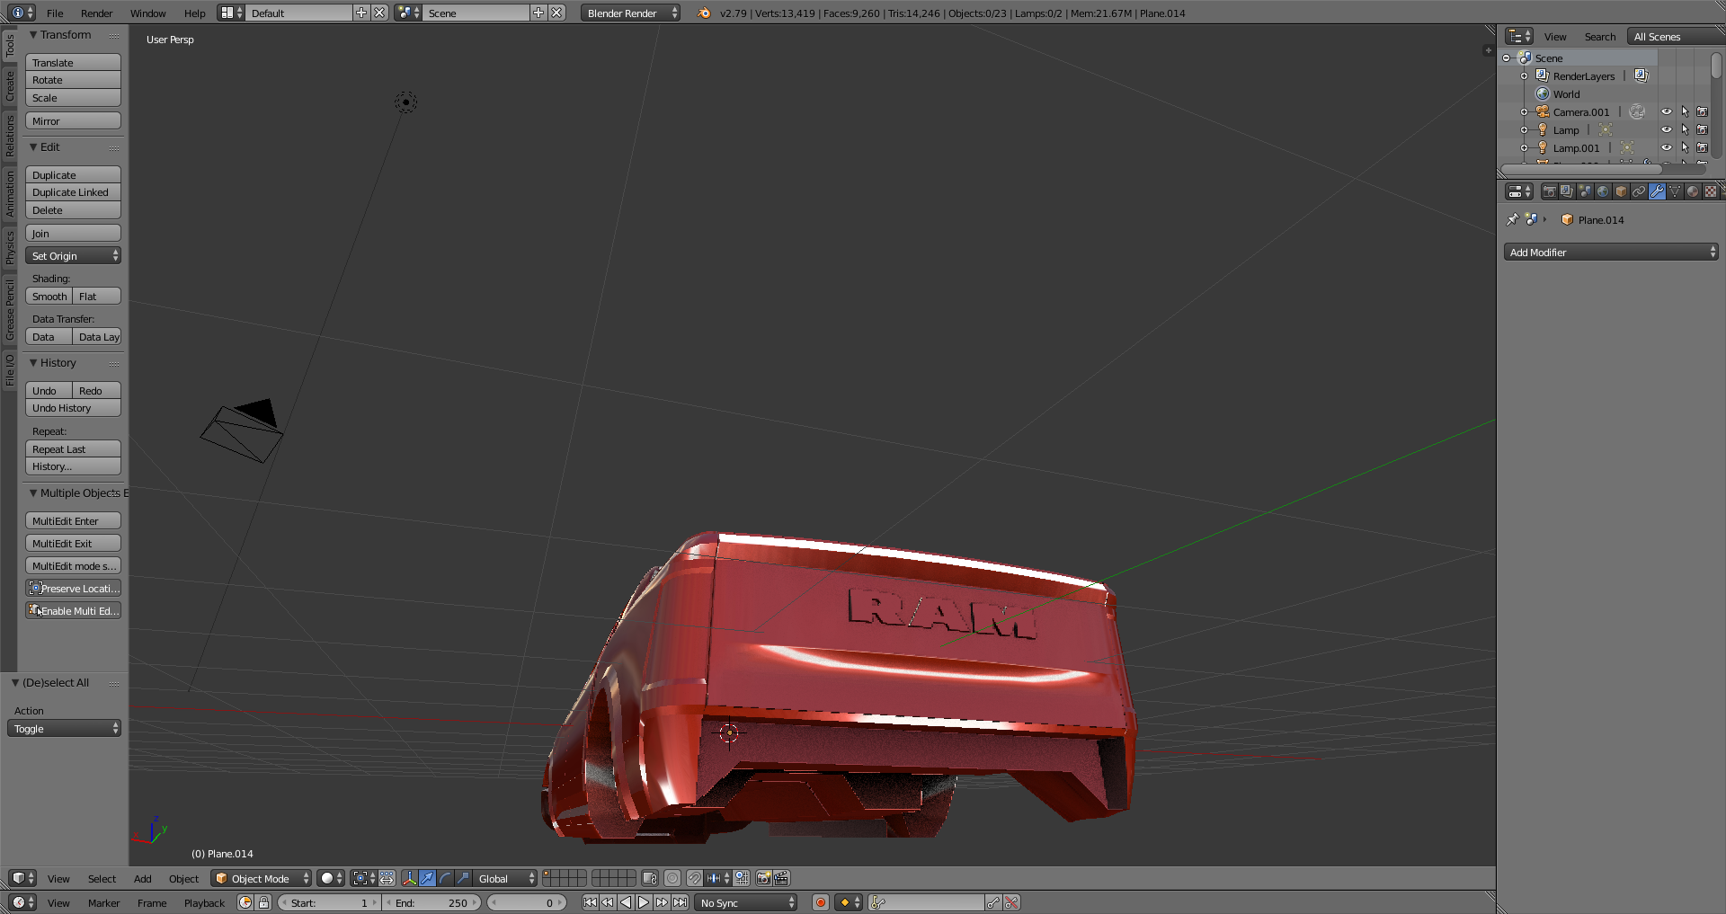
Task: Click the snap magnet icon
Action: (695, 878)
